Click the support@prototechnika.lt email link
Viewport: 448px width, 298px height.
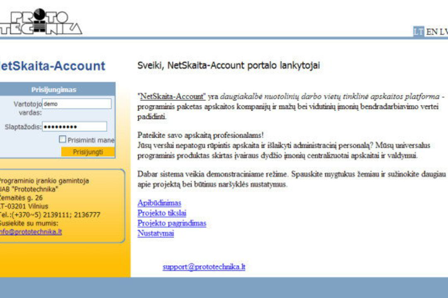pyautogui.click(x=204, y=267)
